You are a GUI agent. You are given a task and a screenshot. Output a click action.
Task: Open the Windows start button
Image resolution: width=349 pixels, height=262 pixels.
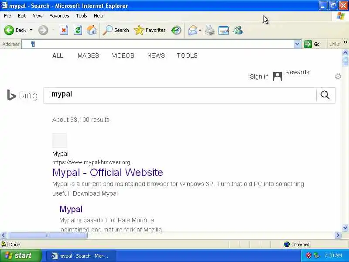click(x=21, y=255)
